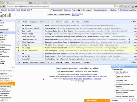137x102 pixels.
Task: Click Report spam in the top toolbar
Action: (x=34, y=22)
